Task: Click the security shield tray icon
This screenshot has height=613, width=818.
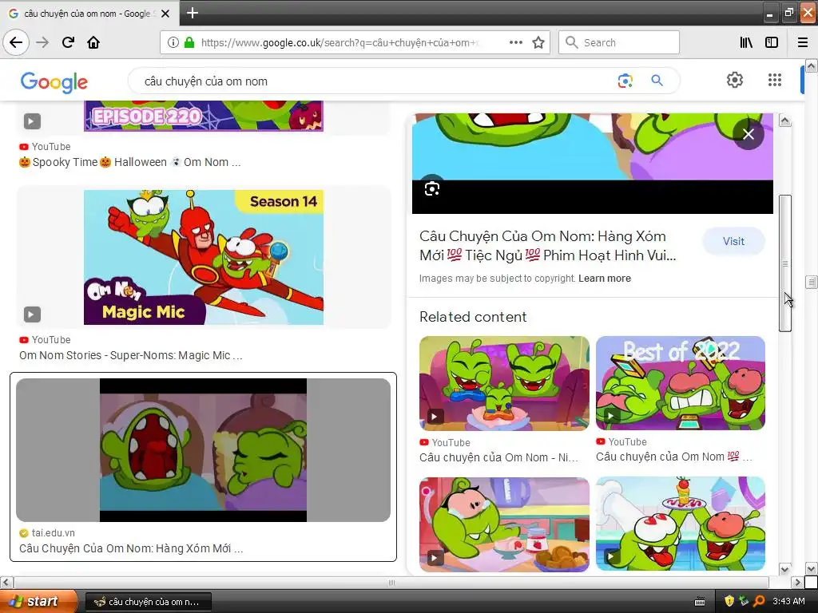Action: click(729, 601)
